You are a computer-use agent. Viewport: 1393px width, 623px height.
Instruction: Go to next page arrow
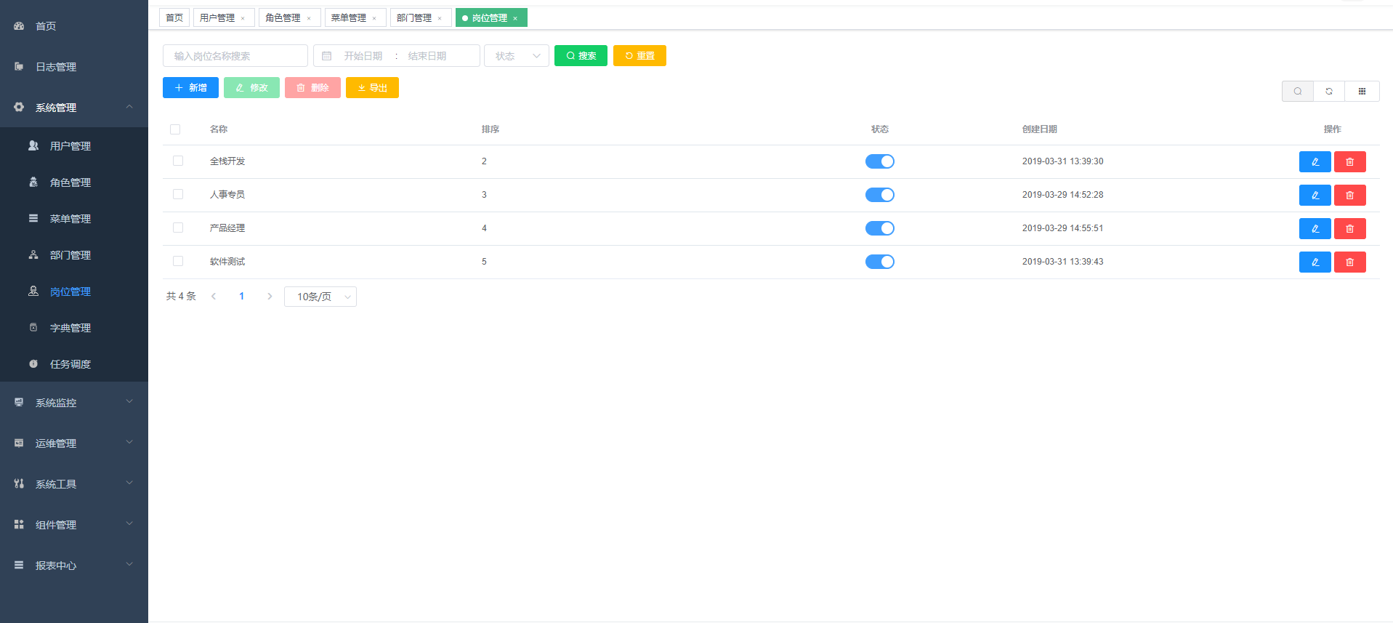click(x=270, y=296)
